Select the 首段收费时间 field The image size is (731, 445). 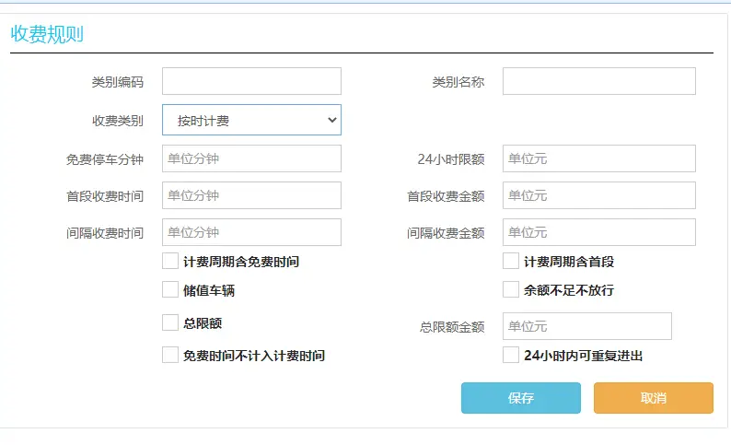(x=251, y=195)
